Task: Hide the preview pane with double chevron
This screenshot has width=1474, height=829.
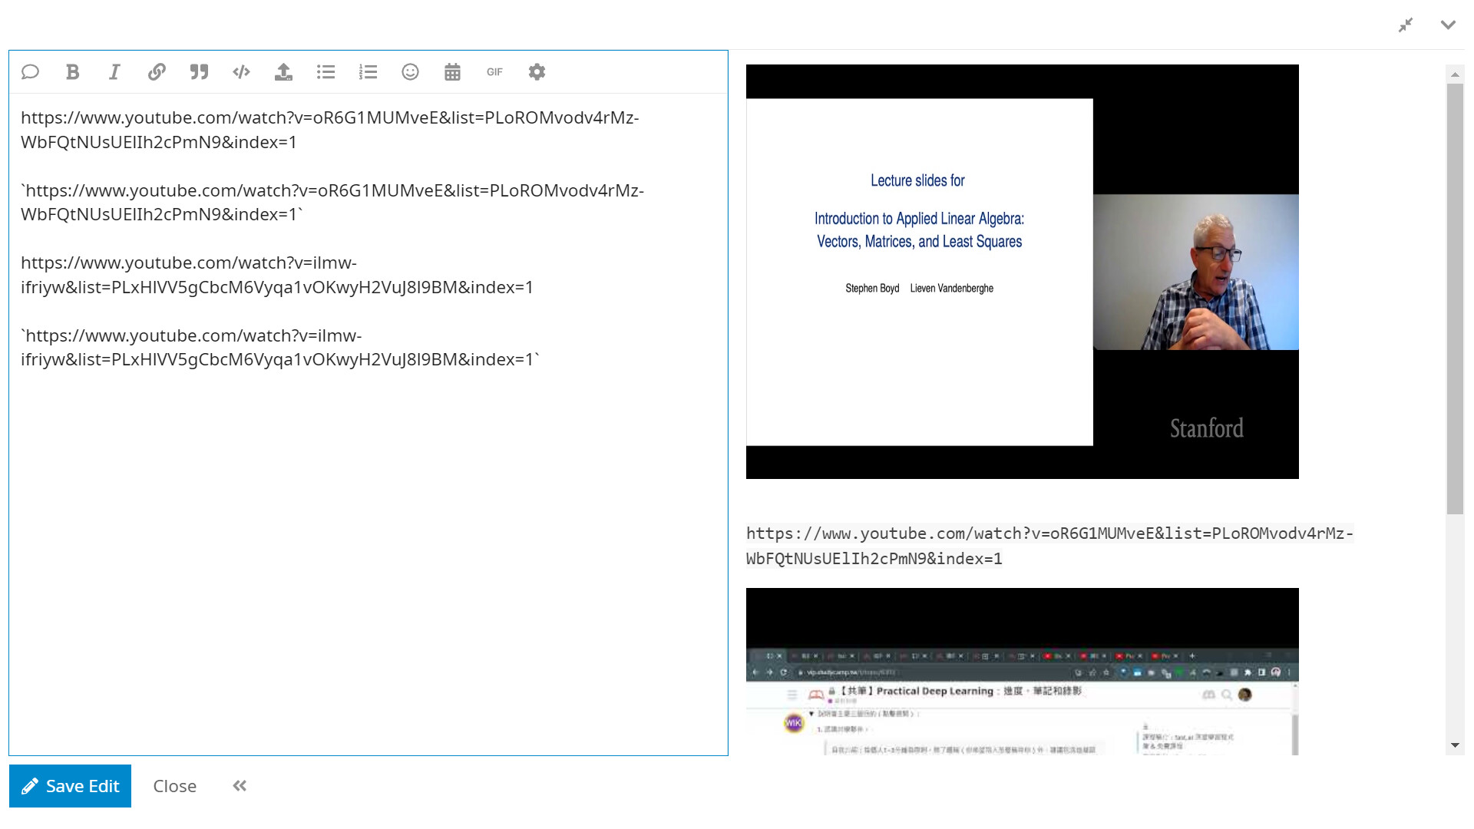Action: (240, 786)
